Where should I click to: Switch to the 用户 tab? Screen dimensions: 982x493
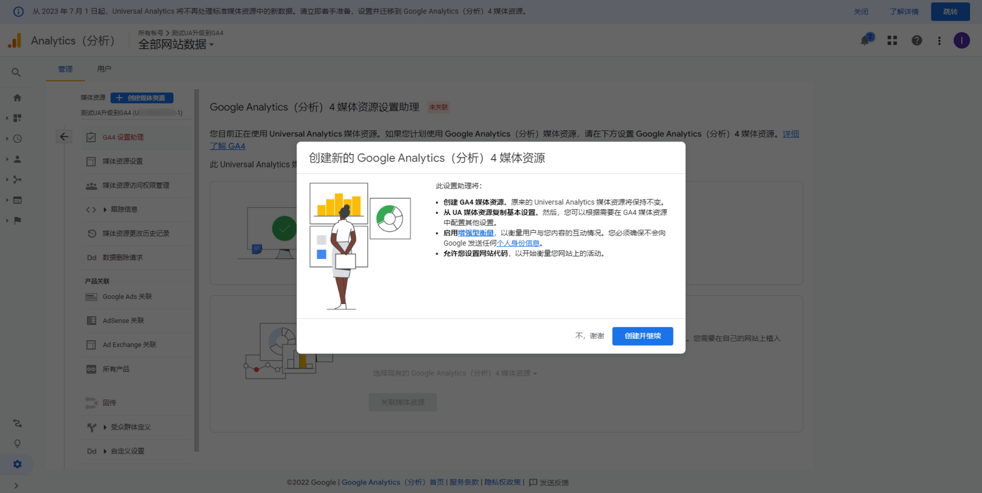click(104, 69)
